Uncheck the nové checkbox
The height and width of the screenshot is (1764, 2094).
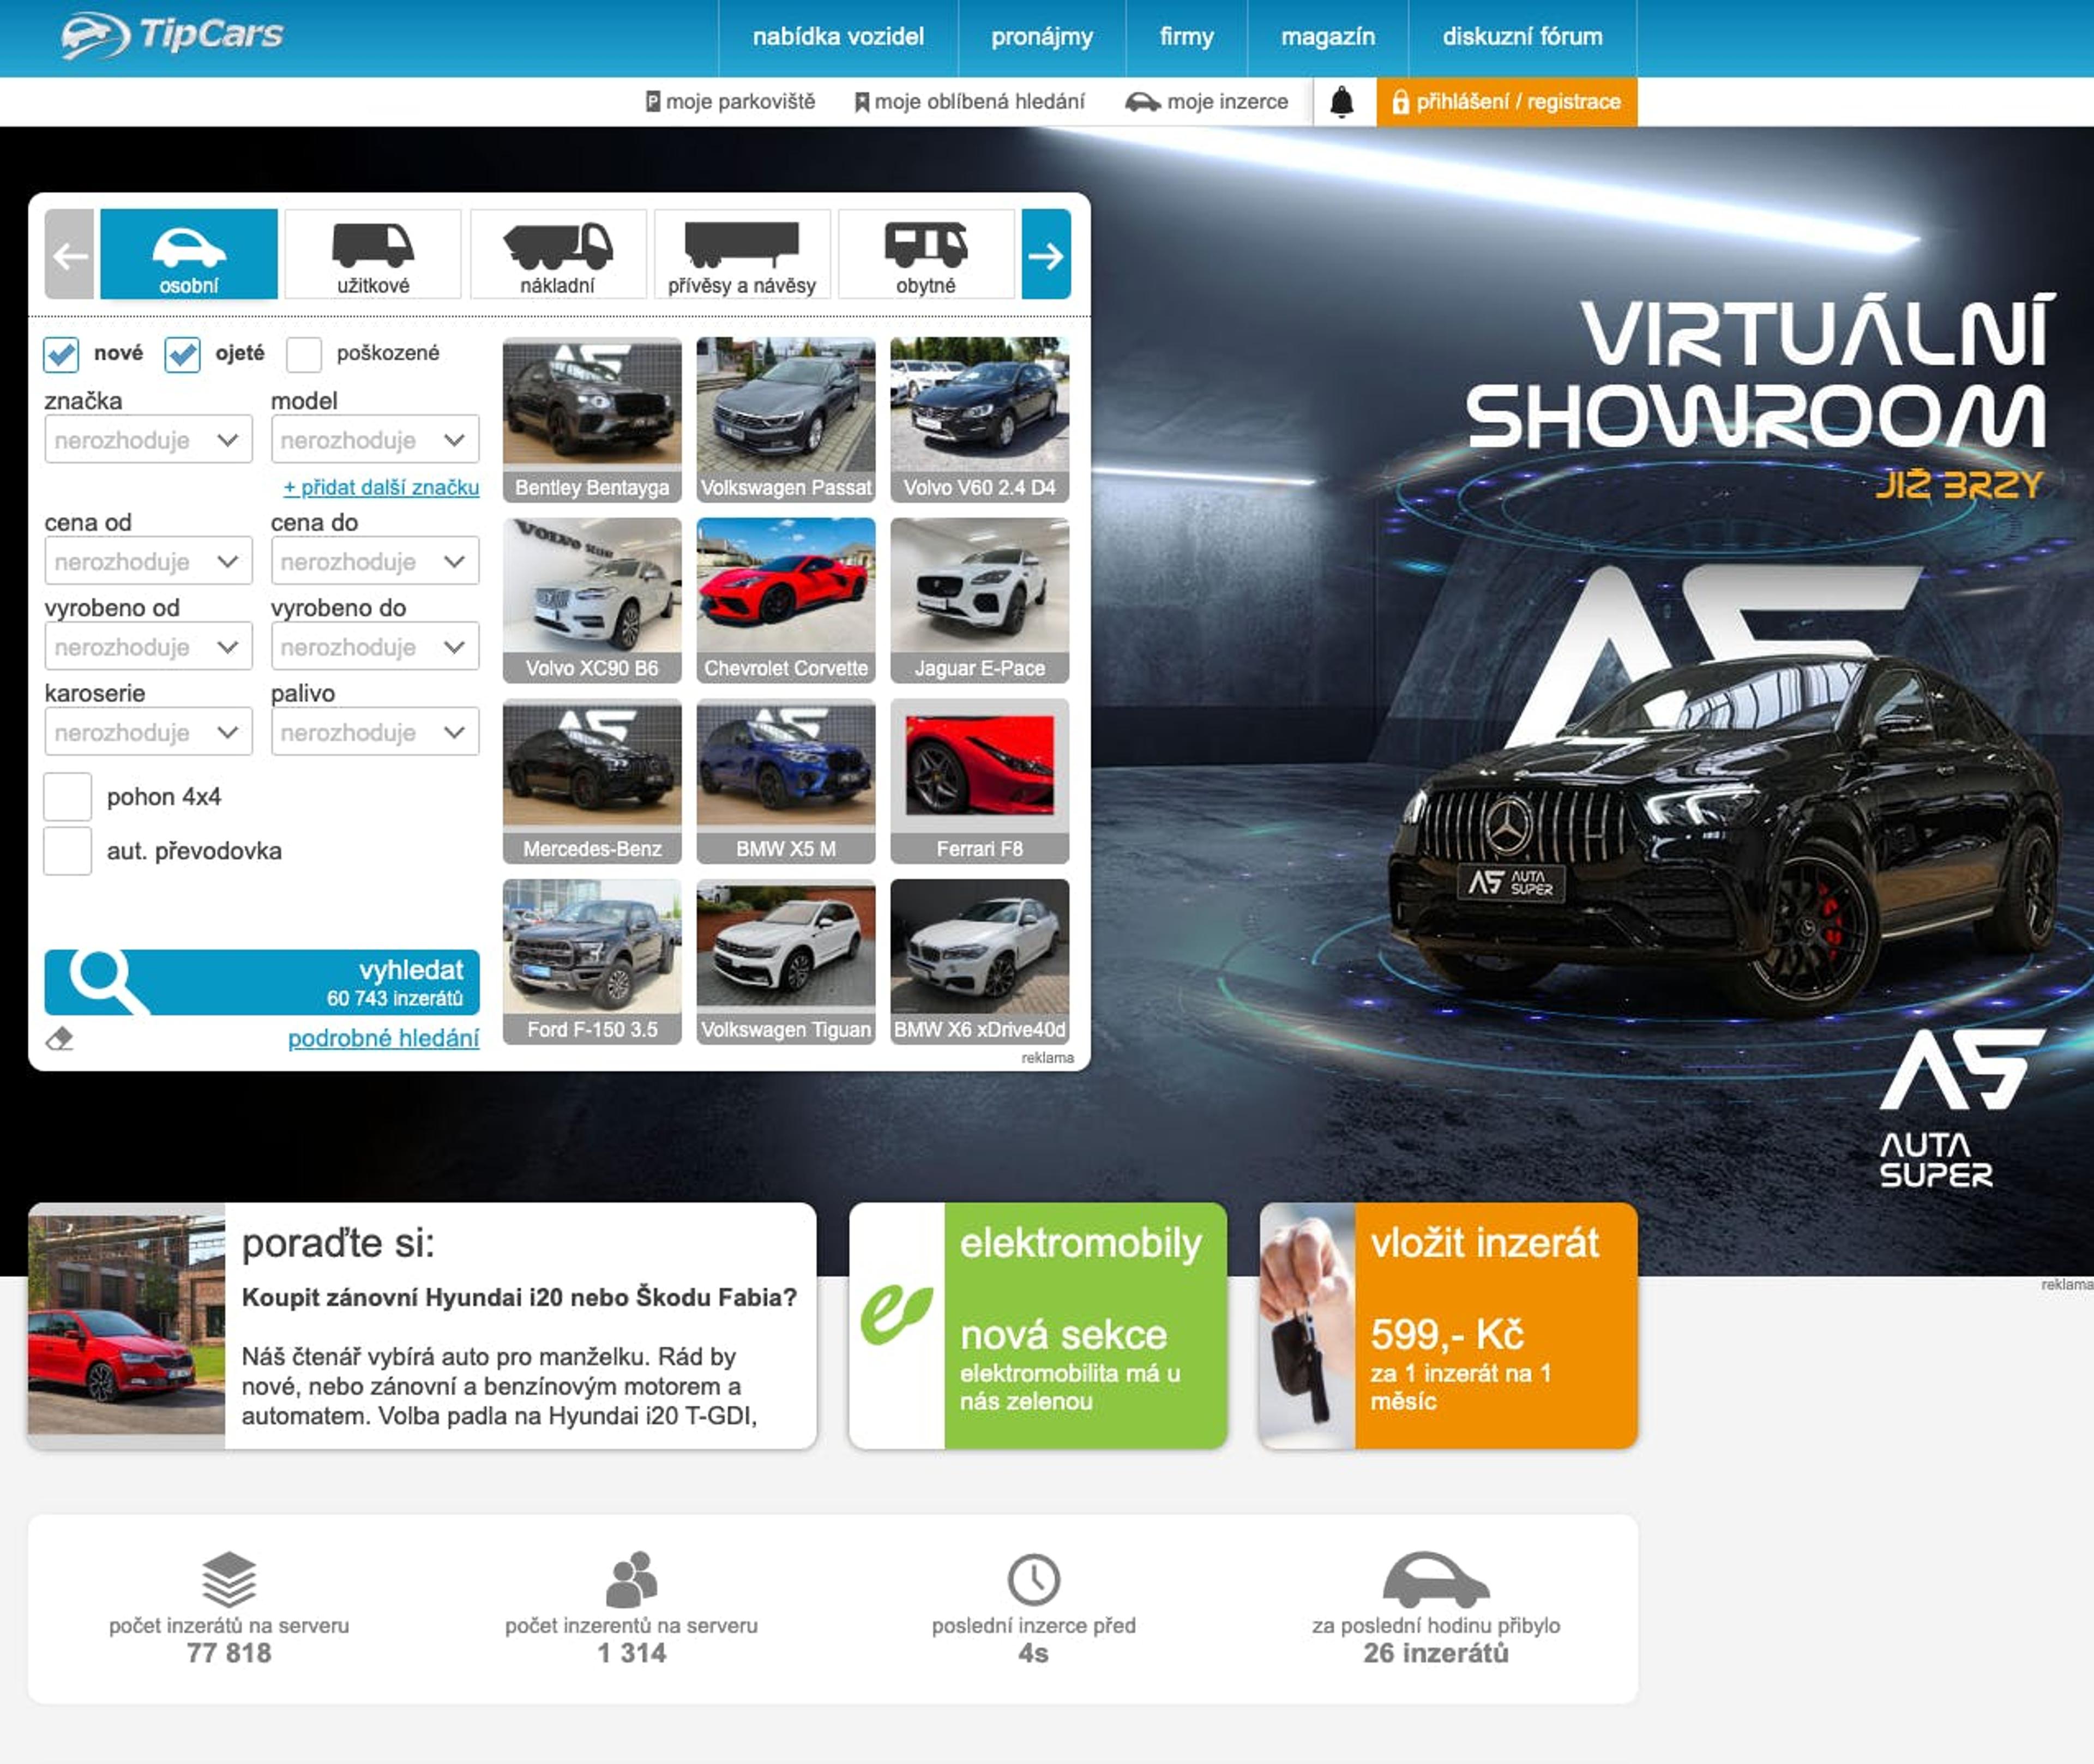pyautogui.click(x=61, y=354)
